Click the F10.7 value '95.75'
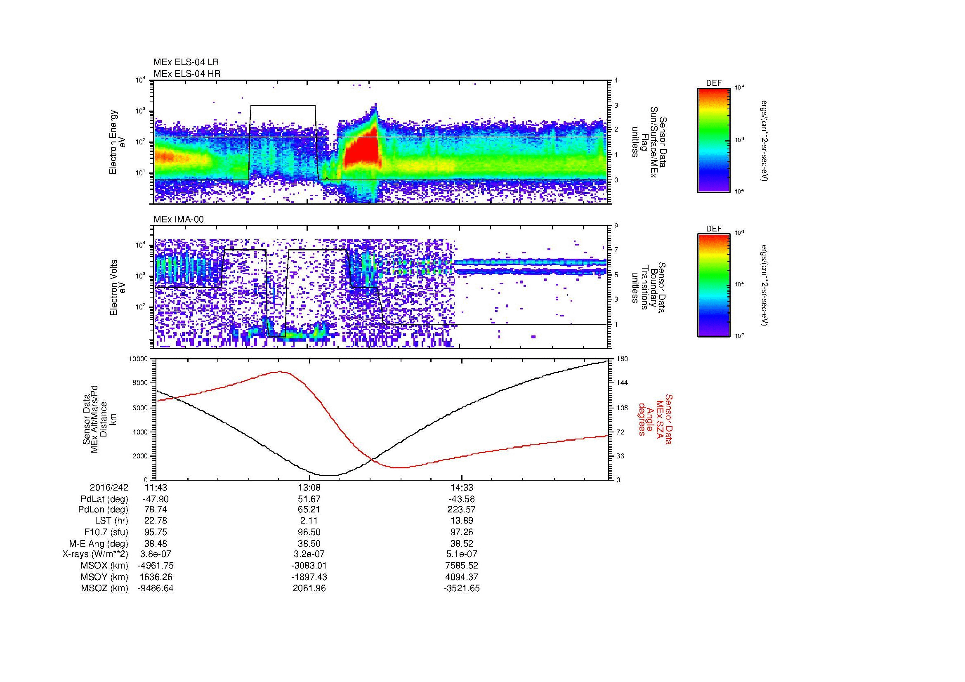Viewport: 965px width, 682px height. point(156,532)
